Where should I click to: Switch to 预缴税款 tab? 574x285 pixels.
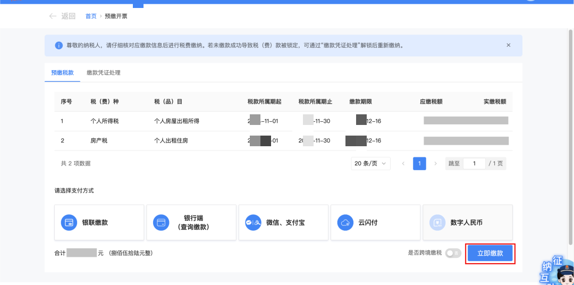point(62,72)
